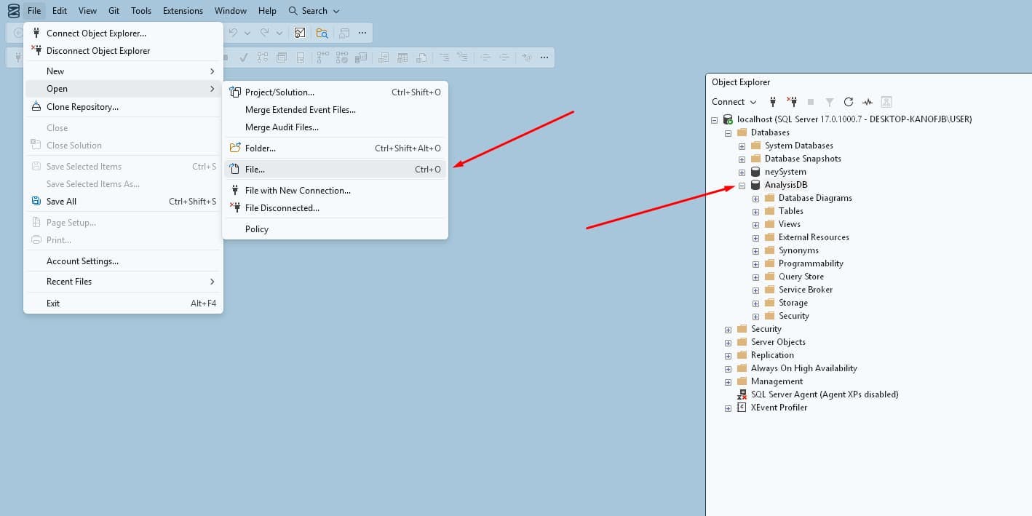1032x516 pixels.
Task: Expand the Programmability folder
Action: click(x=755, y=263)
